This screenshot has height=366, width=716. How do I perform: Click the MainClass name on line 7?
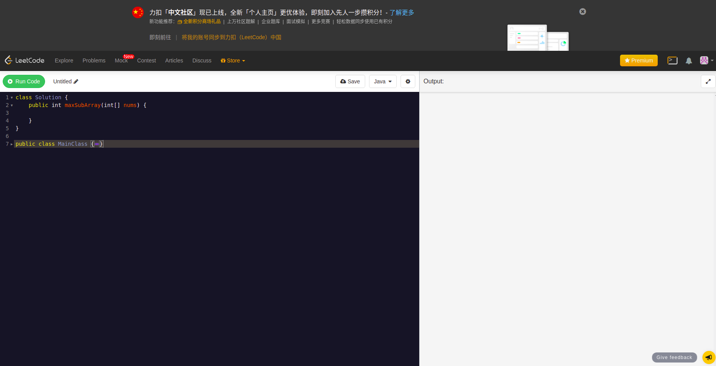73,144
